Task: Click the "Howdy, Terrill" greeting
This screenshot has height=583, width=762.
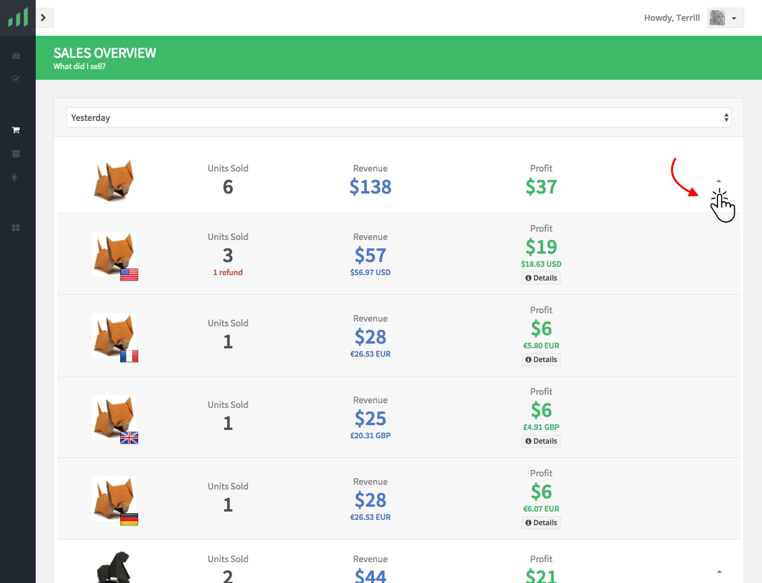Action: point(672,18)
